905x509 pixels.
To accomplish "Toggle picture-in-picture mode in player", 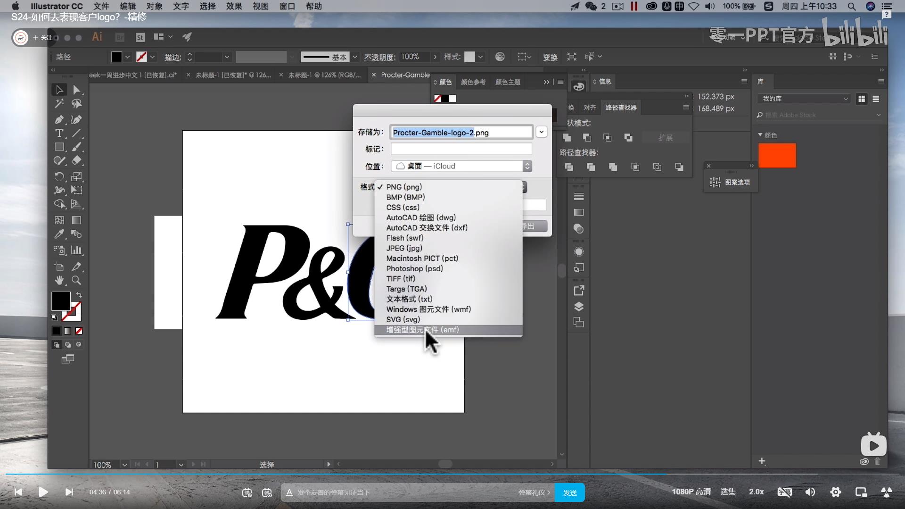I will pos(861,492).
